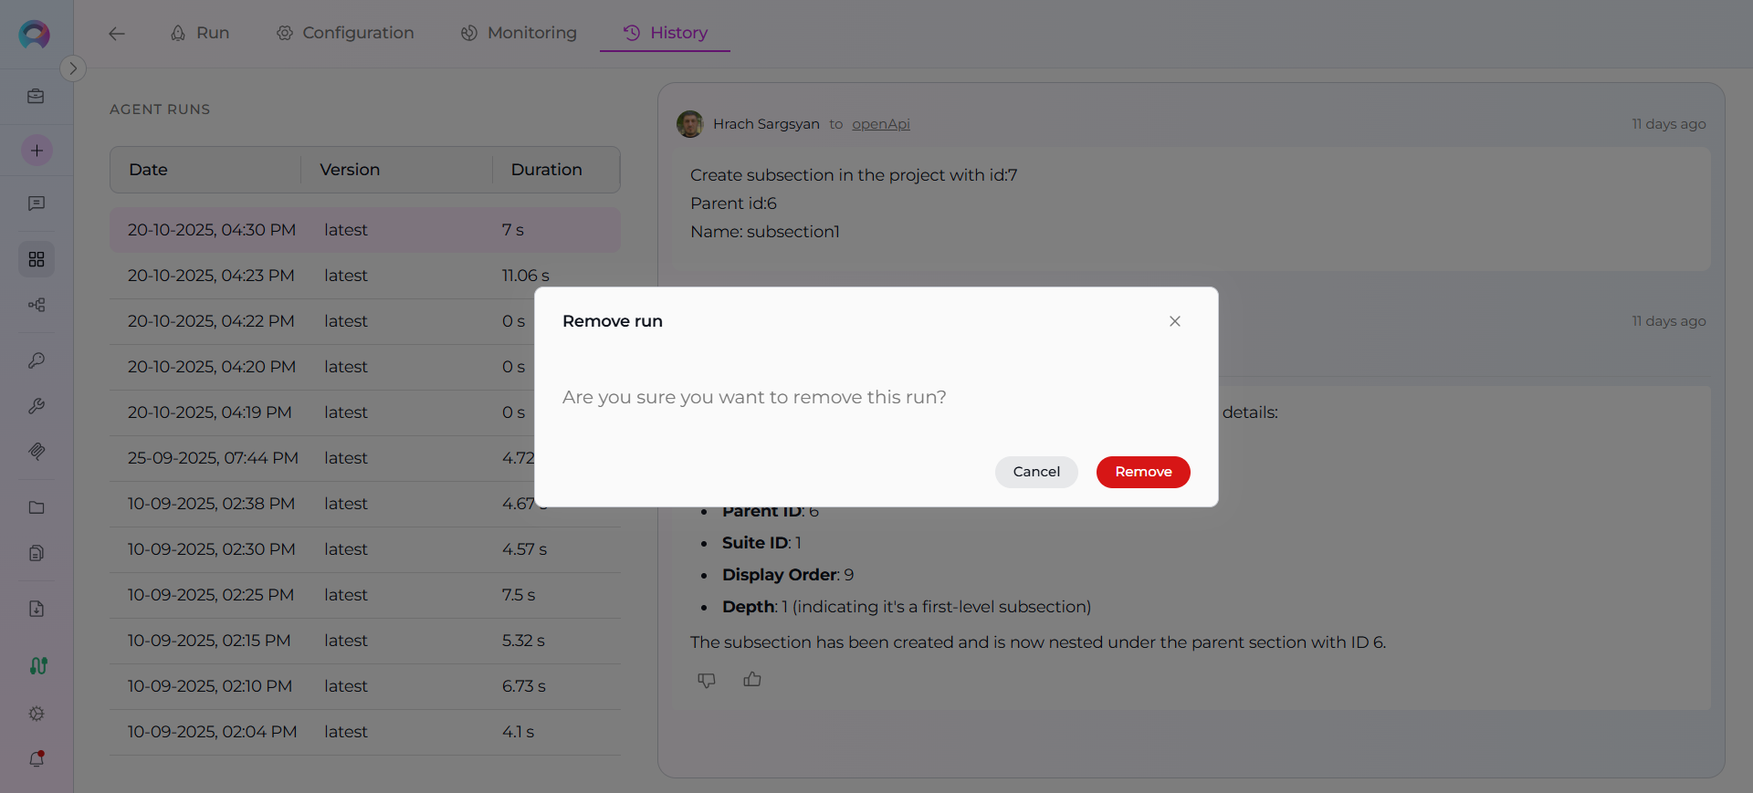Image resolution: width=1753 pixels, height=793 pixels.
Task: Switch to the Monitoring tab
Action: tap(519, 33)
